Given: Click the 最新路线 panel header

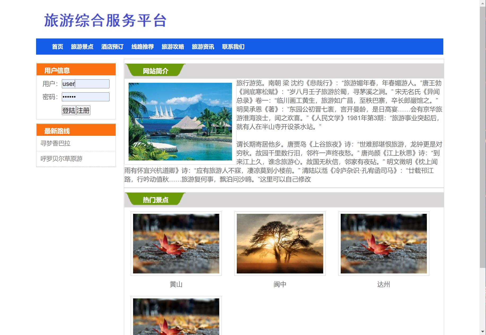Looking at the screenshot, I should pyautogui.click(x=76, y=130).
